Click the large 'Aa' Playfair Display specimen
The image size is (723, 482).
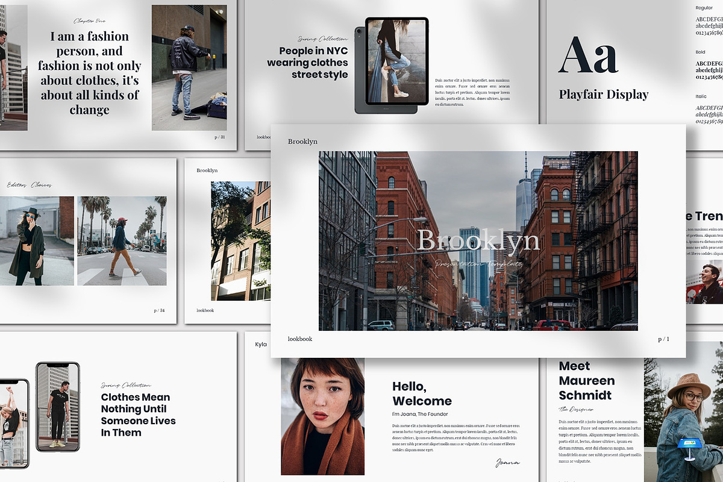(x=588, y=56)
